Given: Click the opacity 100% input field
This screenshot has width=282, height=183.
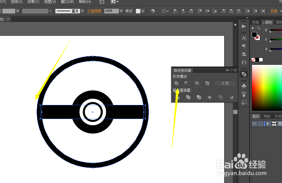Looking at the screenshot, I should [x=111, y=11].
